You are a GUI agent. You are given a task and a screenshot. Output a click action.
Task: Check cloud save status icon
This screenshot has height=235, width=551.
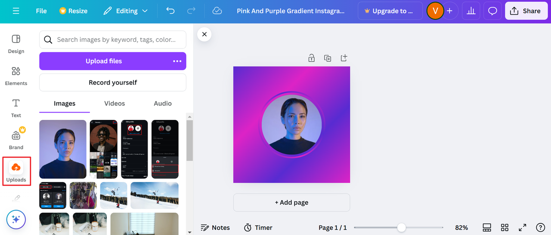pyautogui.click(x=217, y=11)
